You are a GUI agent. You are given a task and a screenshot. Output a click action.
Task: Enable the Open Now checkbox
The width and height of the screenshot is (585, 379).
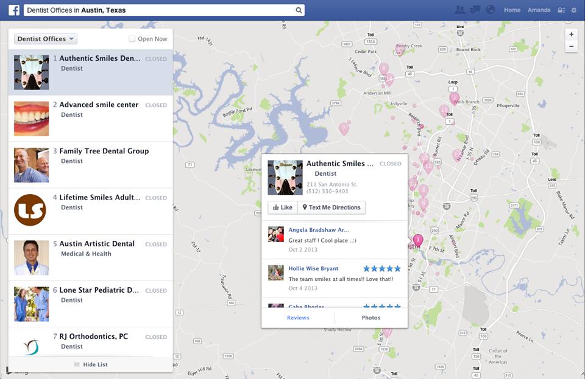[x=132, y=39]
